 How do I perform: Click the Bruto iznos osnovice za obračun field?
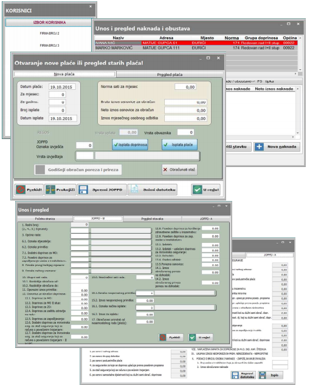(185, 102)
